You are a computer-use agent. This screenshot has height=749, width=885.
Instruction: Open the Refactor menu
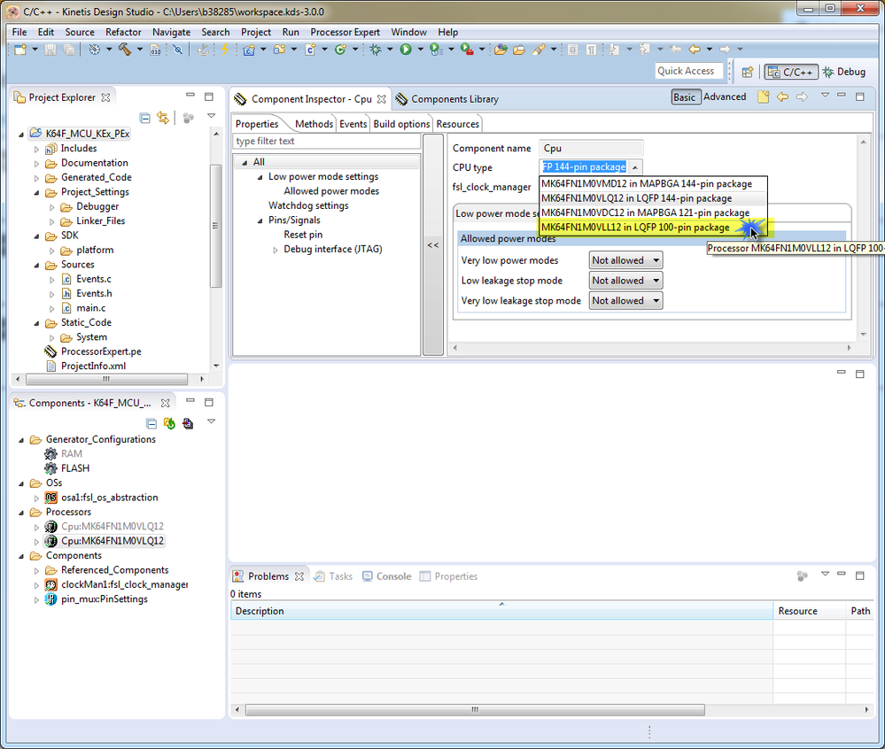click(123, 32)
